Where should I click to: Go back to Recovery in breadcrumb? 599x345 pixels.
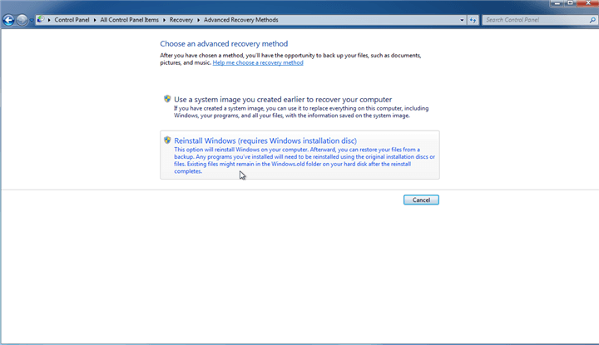pos(181,19)
